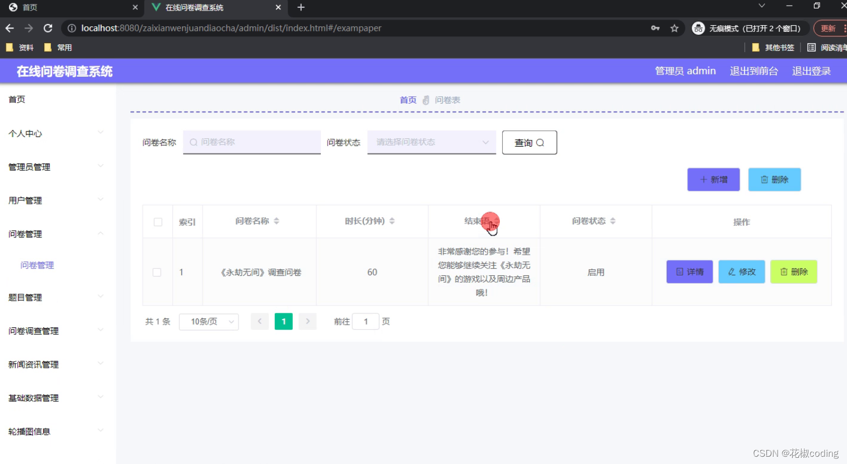Viewport: 847px width, 464px height.
Task: Toggle the select-all checkbox in table header
Action: click(x=157, y=221)
